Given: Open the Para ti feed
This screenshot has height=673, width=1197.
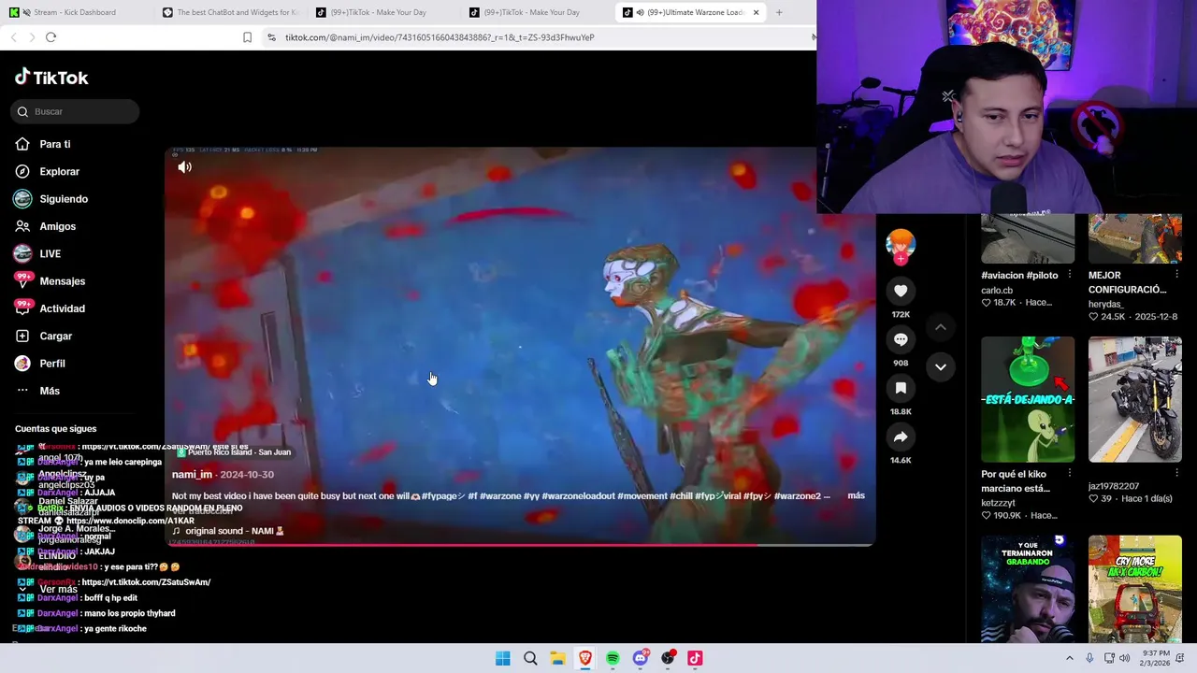Looking at the screenshot, I should click(43, 144).
